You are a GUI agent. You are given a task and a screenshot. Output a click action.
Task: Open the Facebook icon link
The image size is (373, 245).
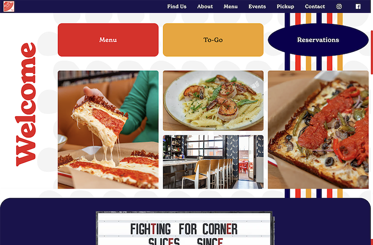click(358, 6)
